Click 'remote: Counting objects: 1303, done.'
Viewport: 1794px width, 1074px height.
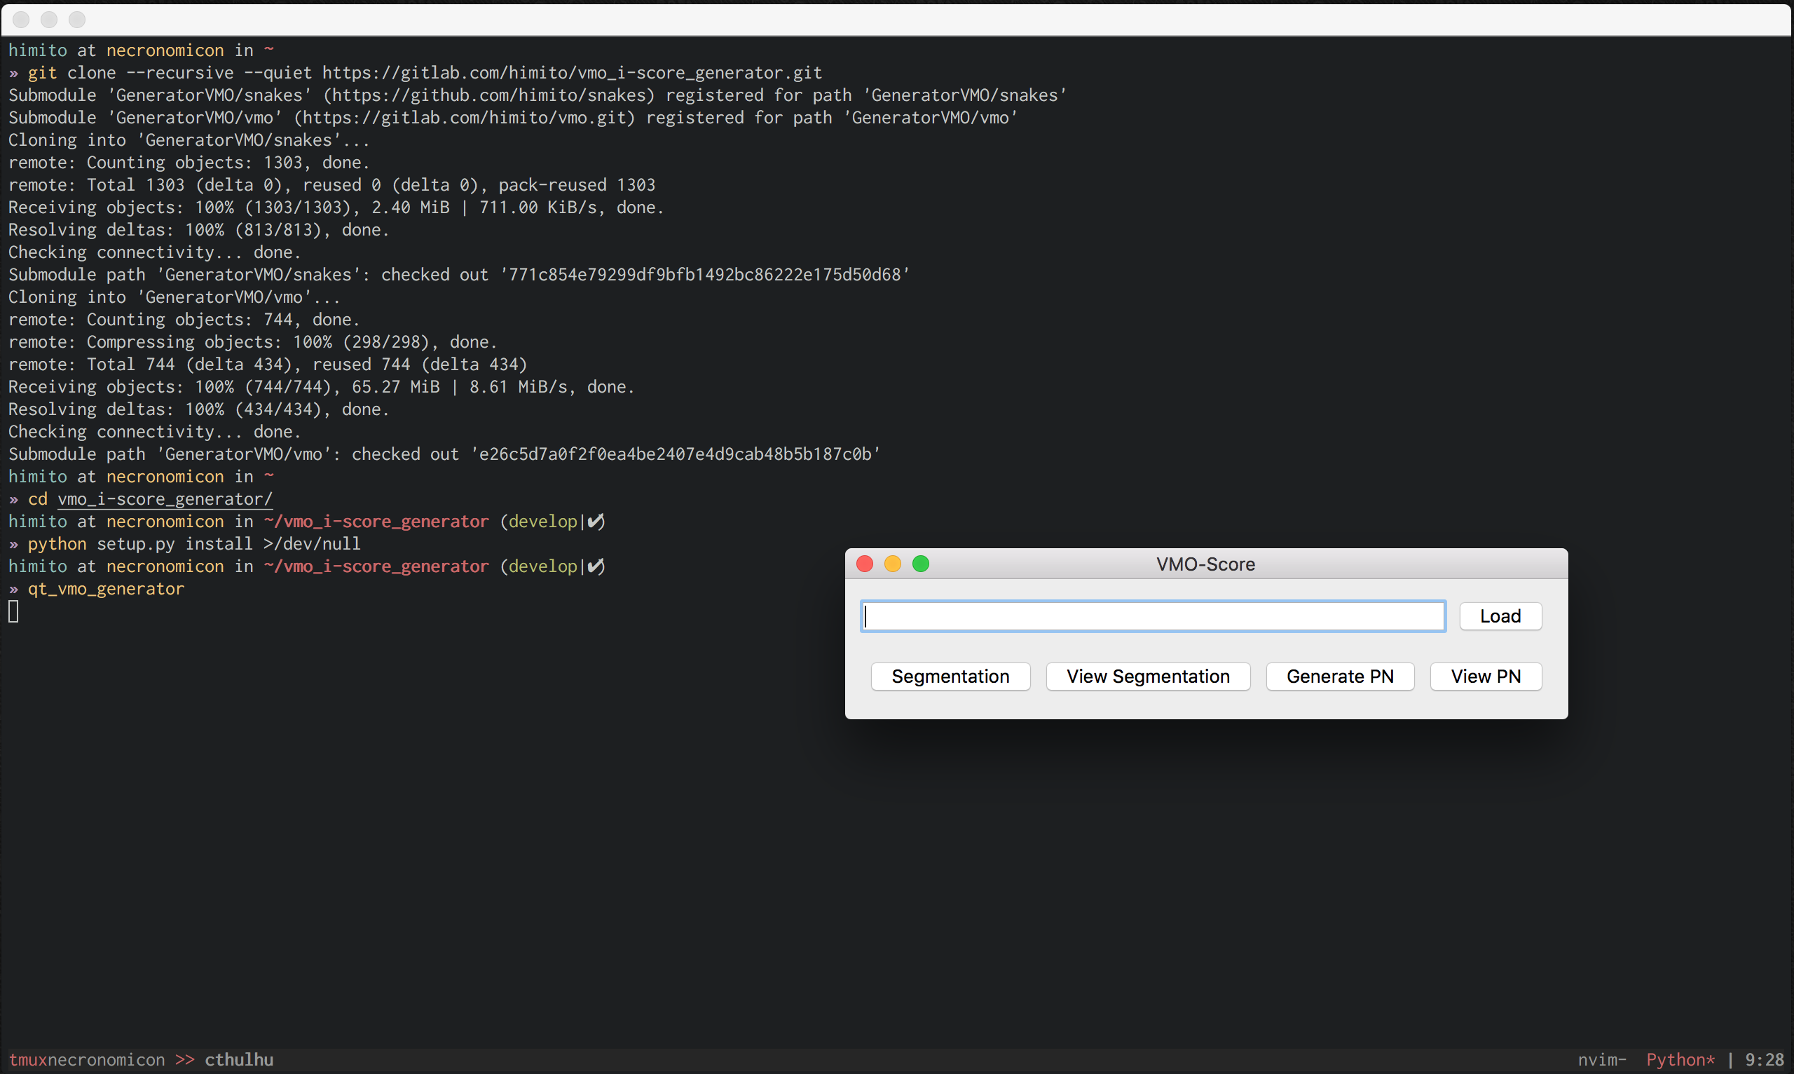click(189, 163)
